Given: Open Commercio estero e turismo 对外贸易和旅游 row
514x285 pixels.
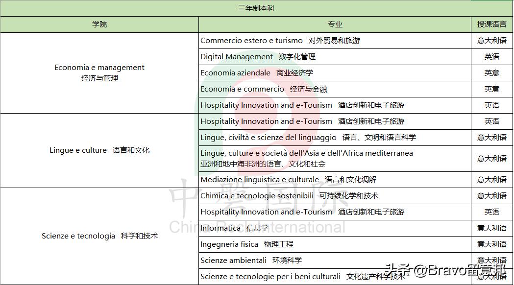Looking at the screenshot, I should click(x=281, y=41).
